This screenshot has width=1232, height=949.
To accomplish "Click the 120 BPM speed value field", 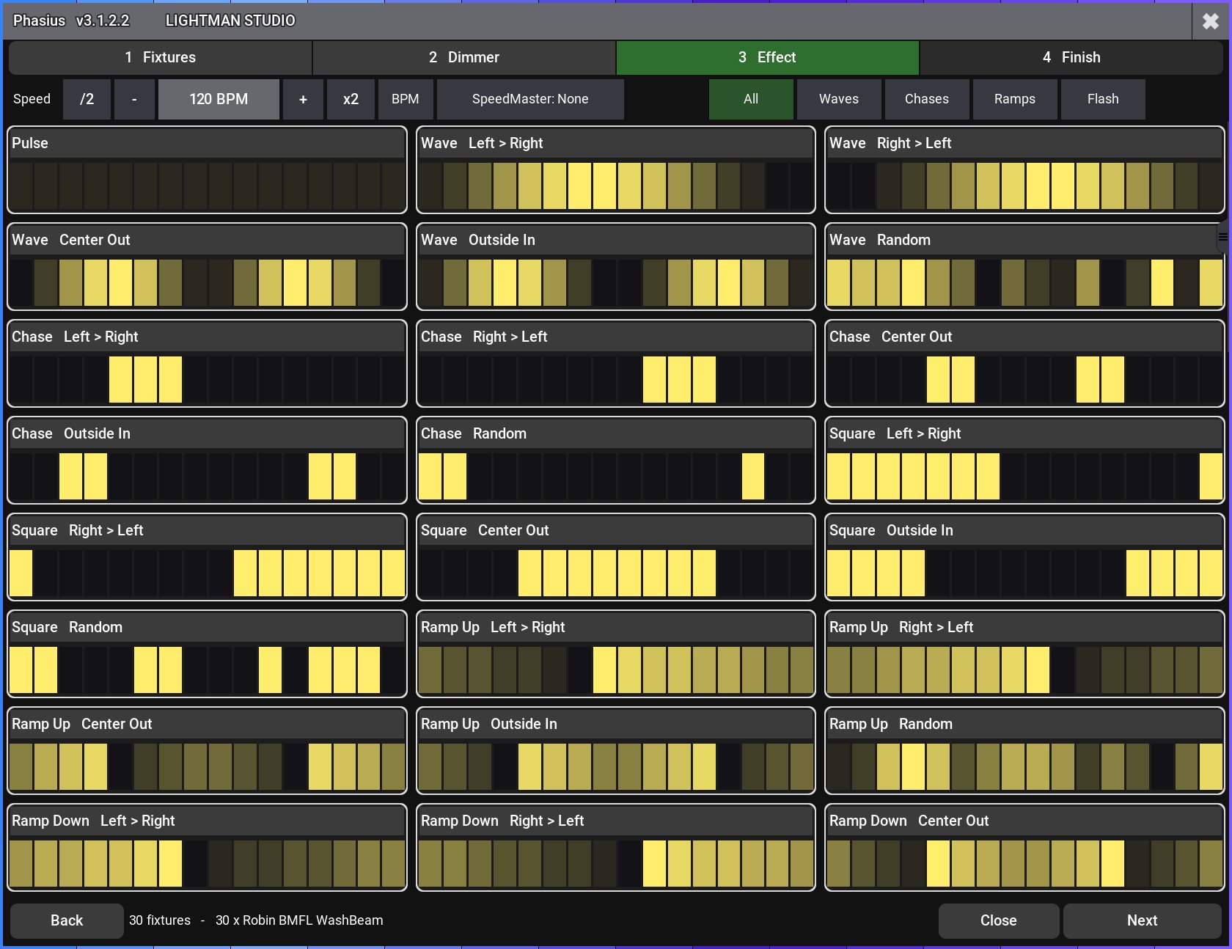I will (x=219, y=99).
